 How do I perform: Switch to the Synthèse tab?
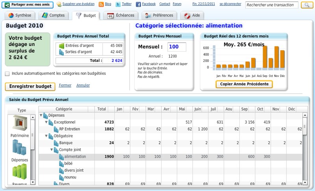point(20,15)
